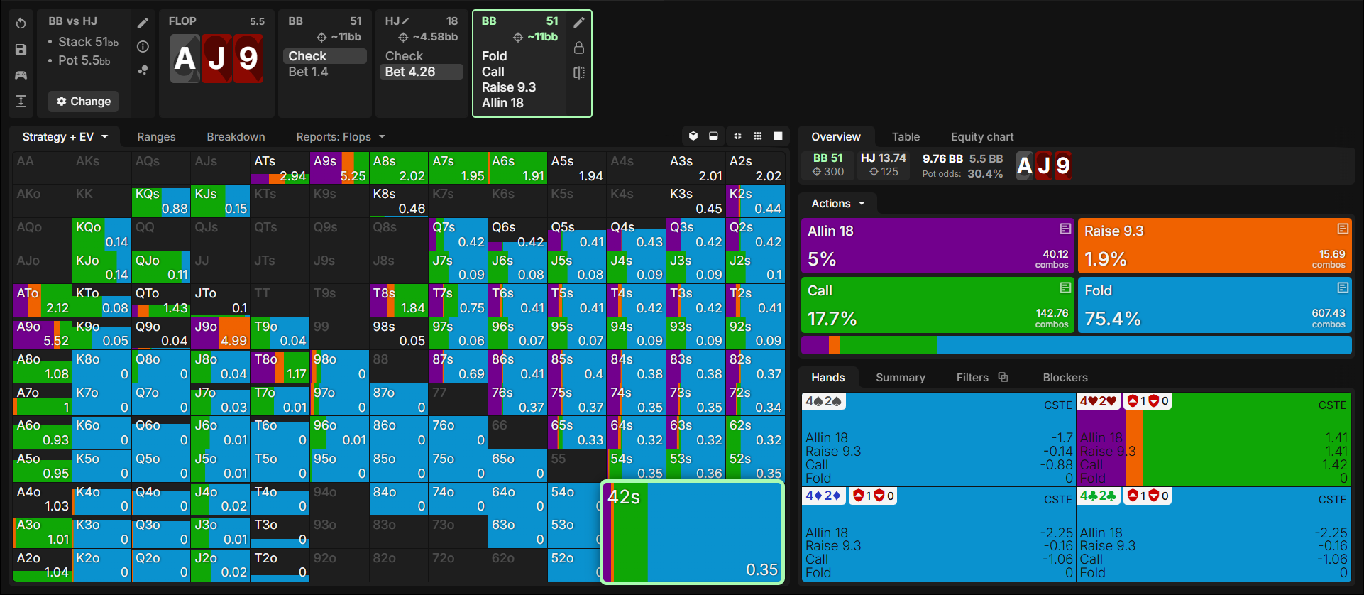Click the Change button
Viewport: 1364px width, 595px height.
pos(83,102)
